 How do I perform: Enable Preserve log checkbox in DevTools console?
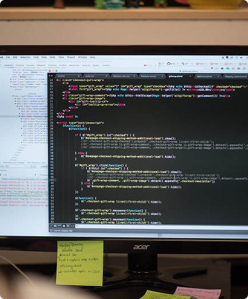click(x=39, y=175)
